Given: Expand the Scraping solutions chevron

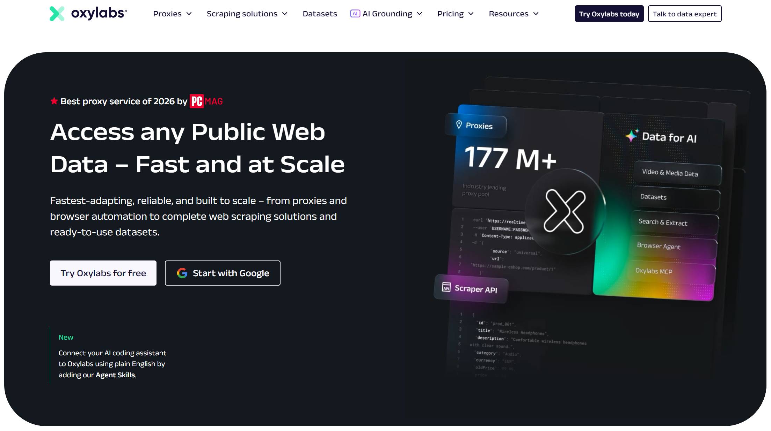Looking at the screenshot, I should click(x=285, y=14).
